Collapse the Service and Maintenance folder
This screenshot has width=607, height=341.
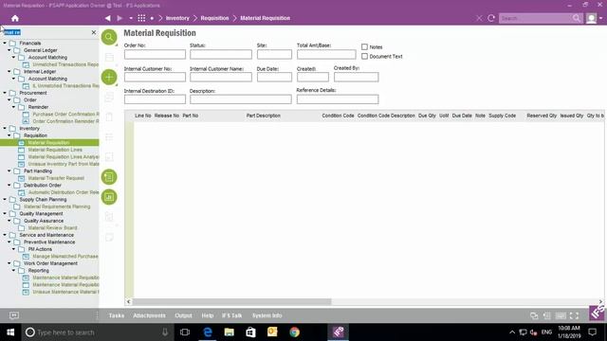click(5, 235)
